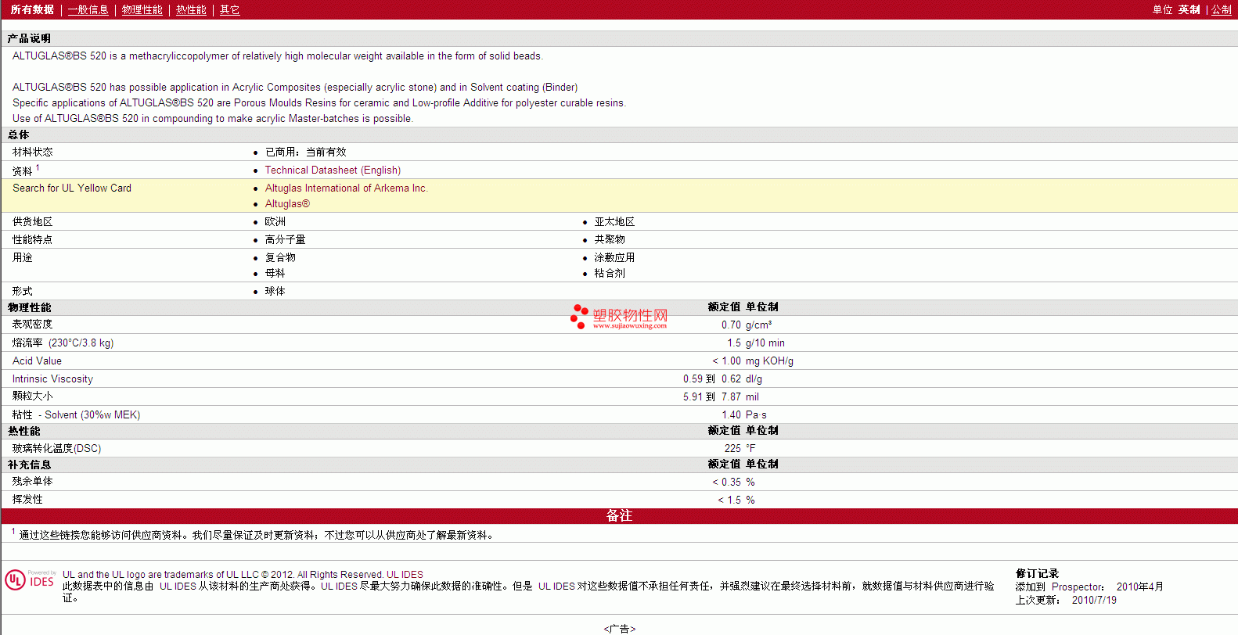
Task: Click the 塑胶物性网 red dots watermark logo
Action: (579, 316)
